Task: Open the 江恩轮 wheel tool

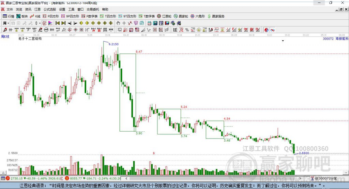Action: point(164,16)
